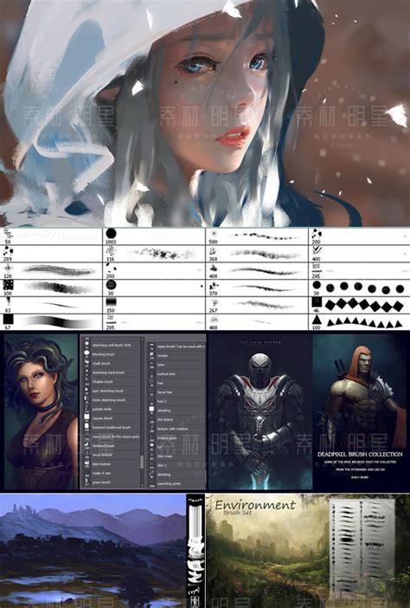
Task: Choose the 116 scatter speckle brush
Action: [x=111, y=251]
